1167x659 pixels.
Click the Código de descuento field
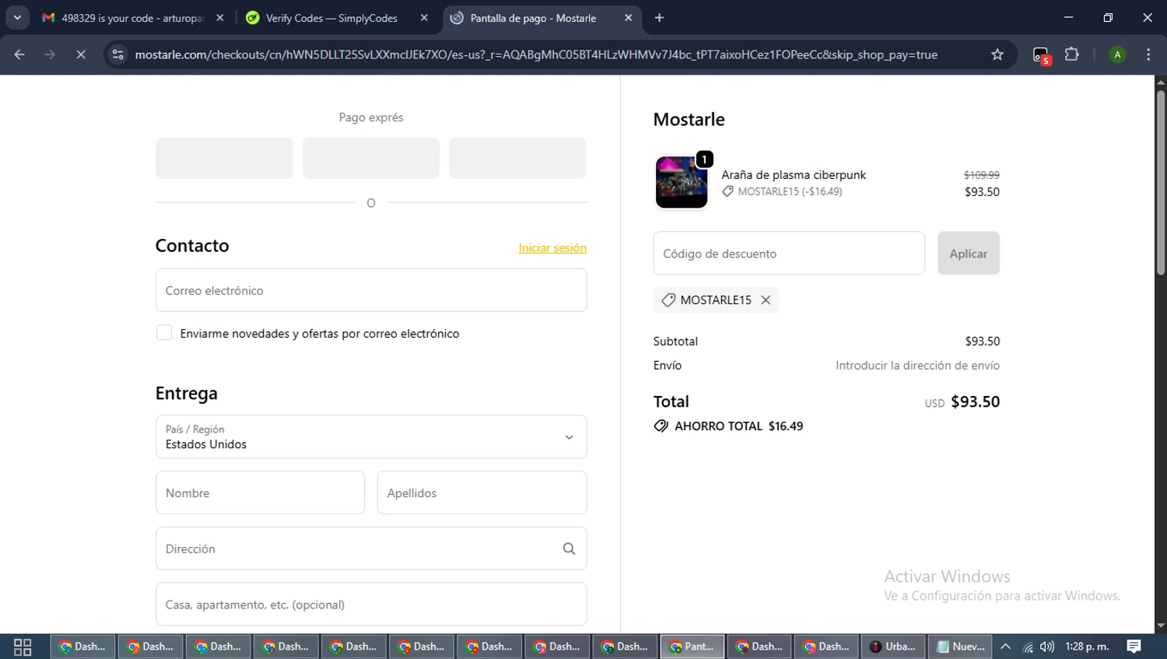click(x=789, y=253)
